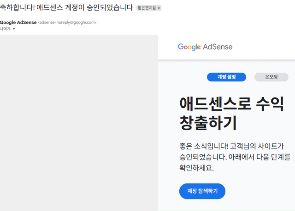Open the 계정 탐색하기 button
This screenshot has width=295, height=211.
click(x=202, y=191)
